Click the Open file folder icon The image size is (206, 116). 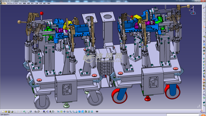[x=6, y=111]
